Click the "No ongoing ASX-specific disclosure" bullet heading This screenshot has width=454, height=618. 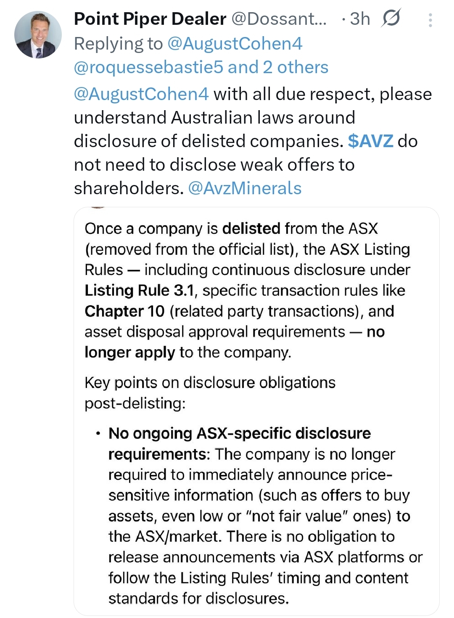tap(240, 433)
